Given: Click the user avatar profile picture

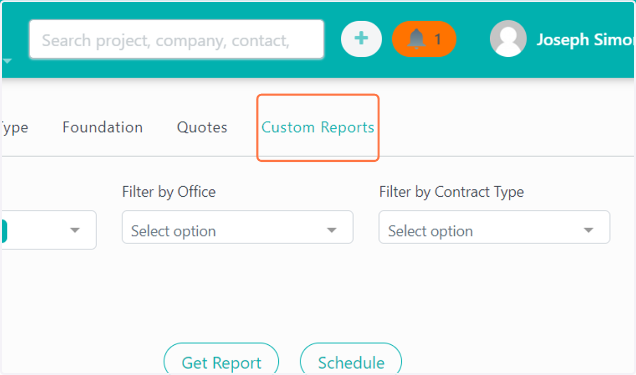Looking at the screenshot, I should pos(508,39).
